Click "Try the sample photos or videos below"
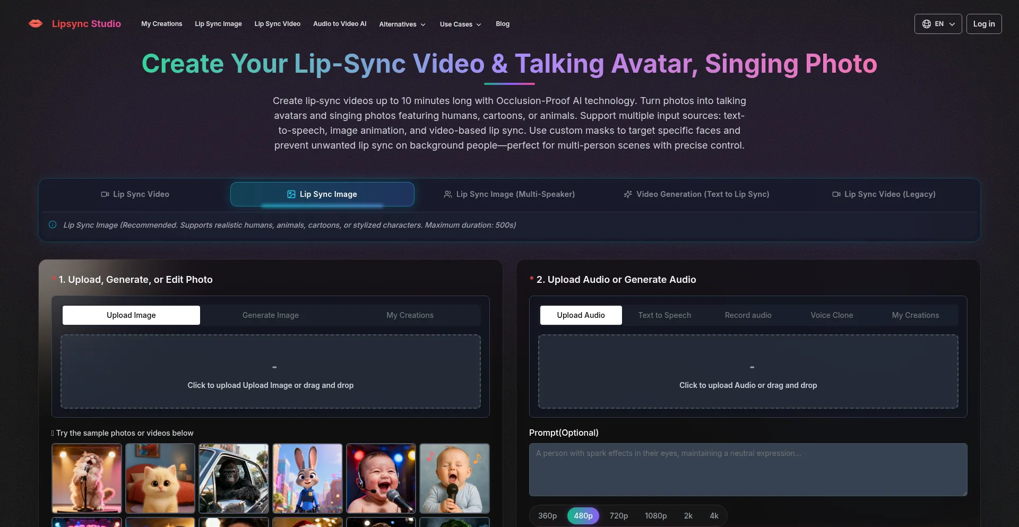This screenshot has height=527, width=1019. (x=125, y=433)
